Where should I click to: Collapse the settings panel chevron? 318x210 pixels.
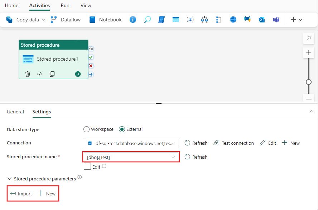(x=312, y=112)
